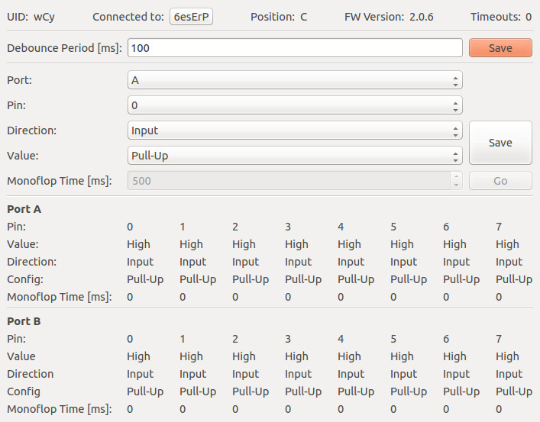This screenshot has height=422, width=540.
Task: Click Port B pin 7 Pull-Up config
Action: click(513, 391)
